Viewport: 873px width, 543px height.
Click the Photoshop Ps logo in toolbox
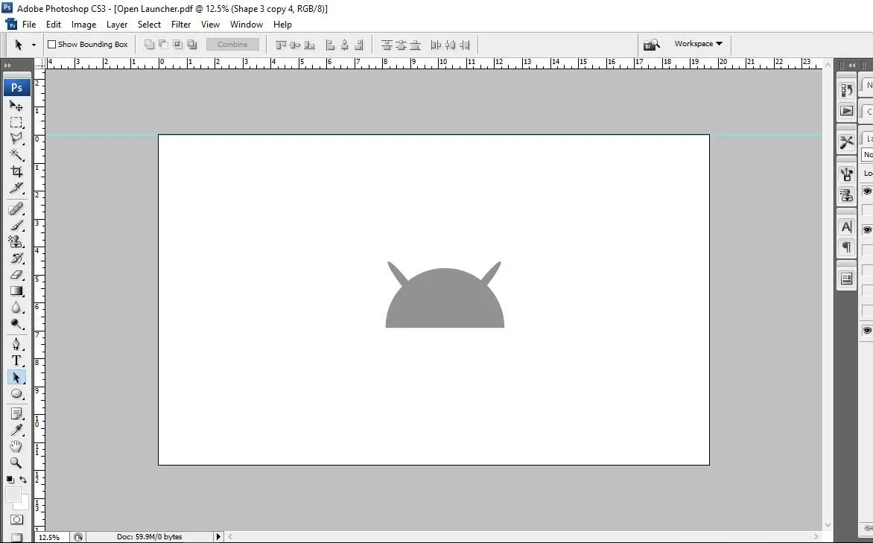16,87
